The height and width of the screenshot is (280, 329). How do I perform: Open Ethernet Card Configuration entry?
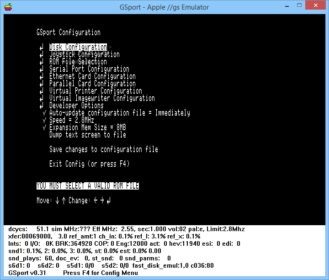pos(92,76)
